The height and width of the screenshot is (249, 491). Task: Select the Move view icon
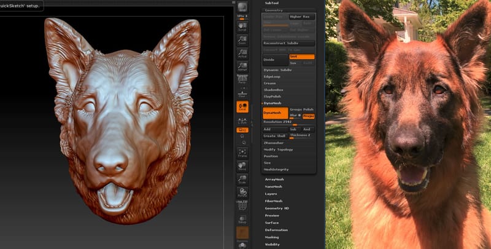pyautogui.click(x=242, y=165)
